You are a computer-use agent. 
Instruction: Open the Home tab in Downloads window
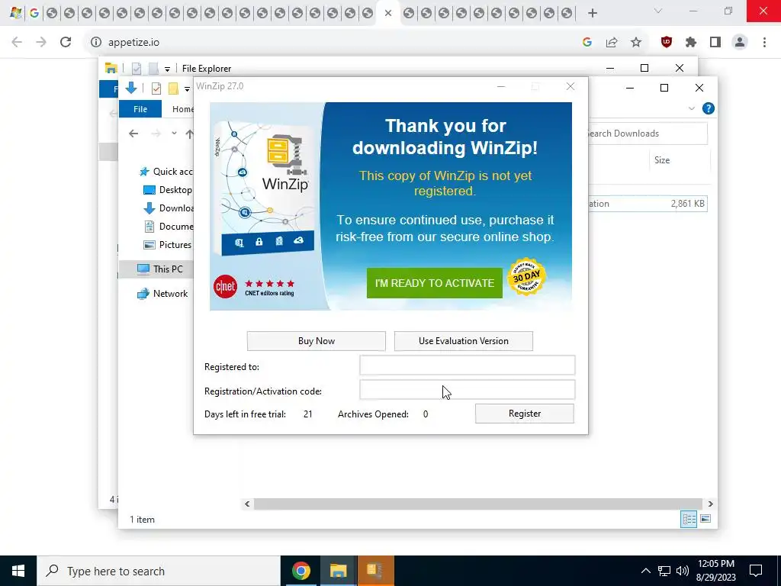point(183,108)
